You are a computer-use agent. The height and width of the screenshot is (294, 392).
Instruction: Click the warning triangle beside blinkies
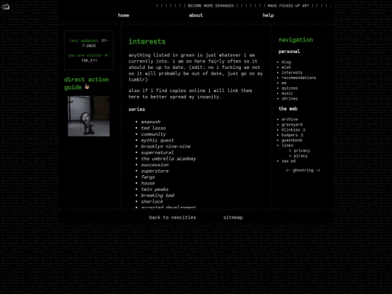click(x=304, y=130)
